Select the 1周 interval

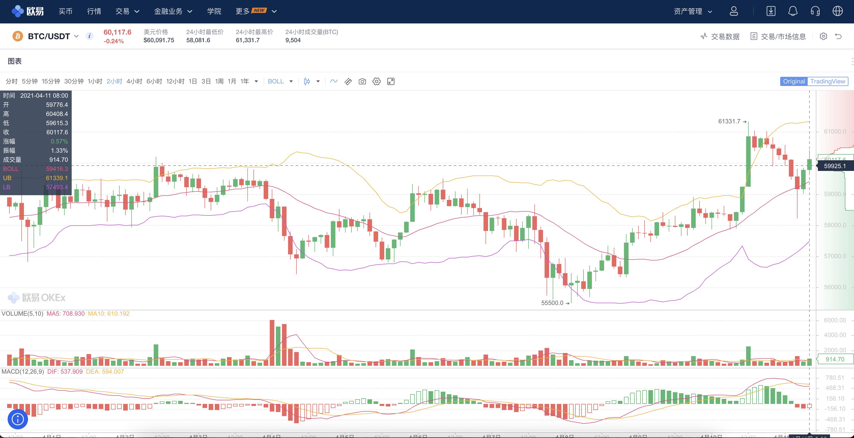(x=219, y=81)
